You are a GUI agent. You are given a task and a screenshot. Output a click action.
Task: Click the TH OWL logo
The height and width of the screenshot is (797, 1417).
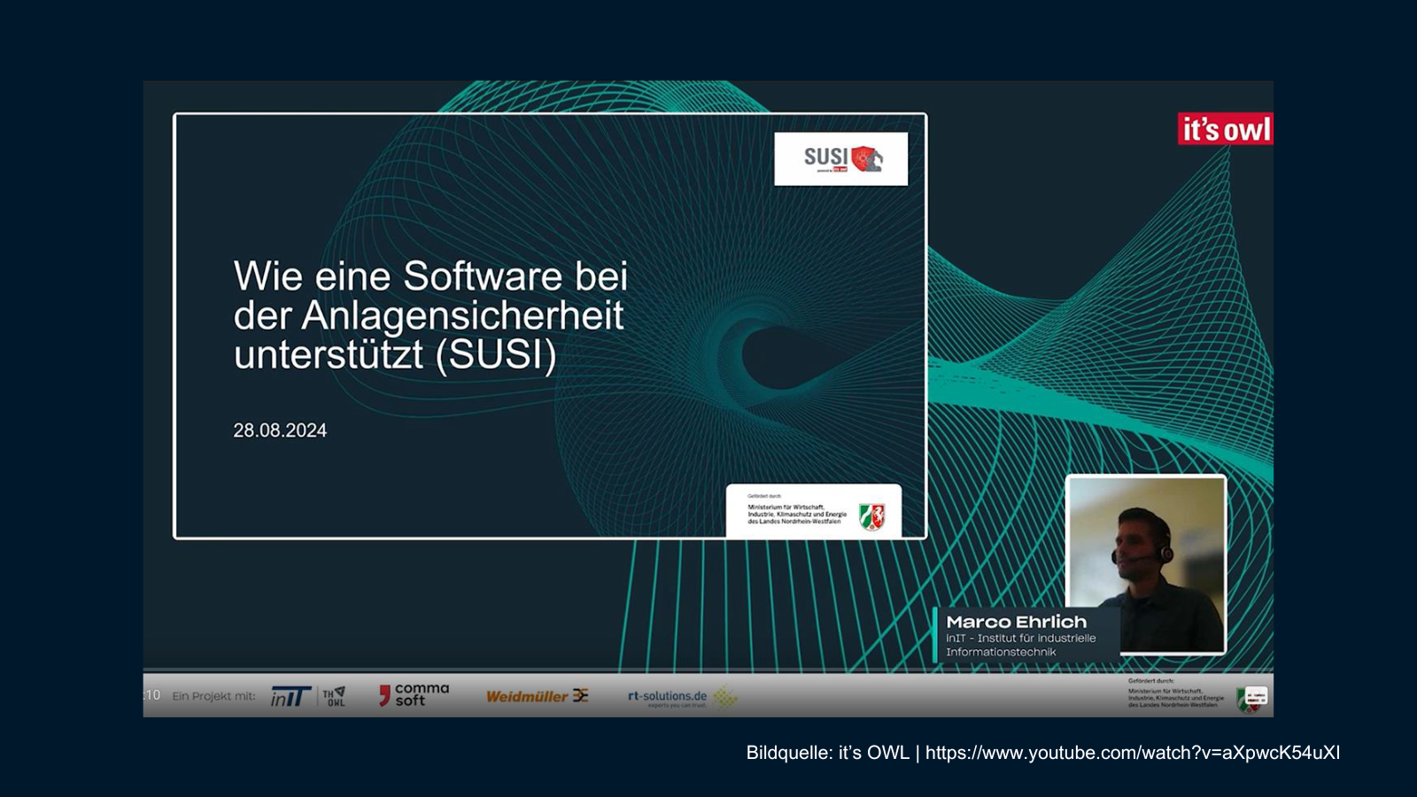[x=334, y=697]
